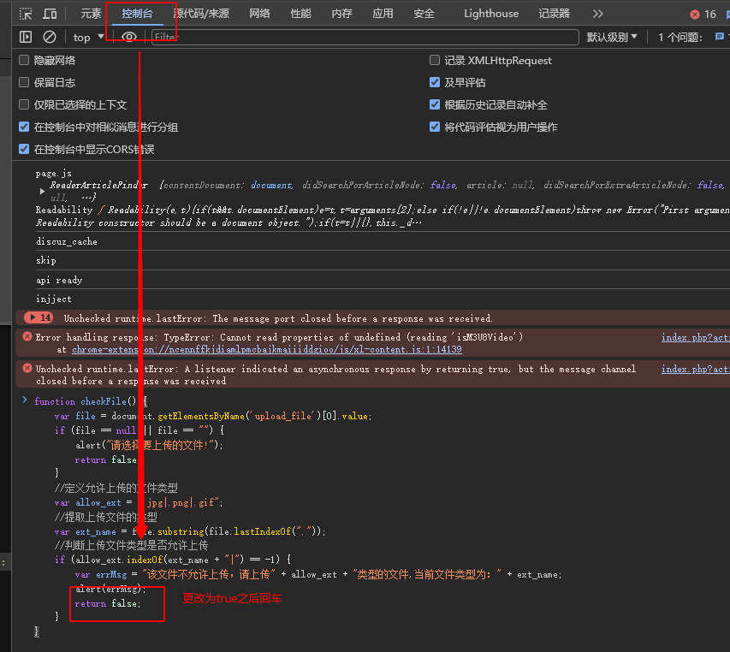Open the xl-content.js:1:14139 source link
Viewport: 730px width, 652px height.
pos(402,349)
